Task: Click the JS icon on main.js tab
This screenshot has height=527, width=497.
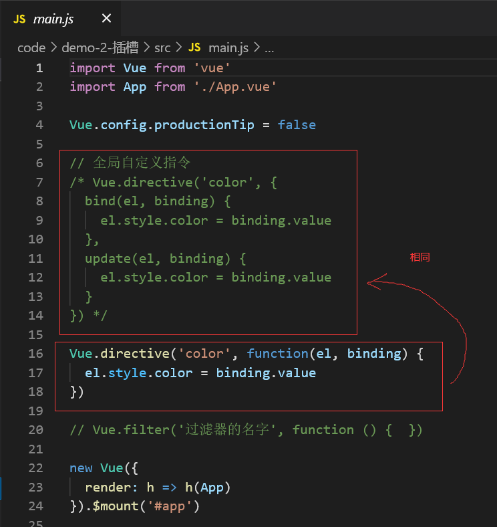Action: click(19, 19)
